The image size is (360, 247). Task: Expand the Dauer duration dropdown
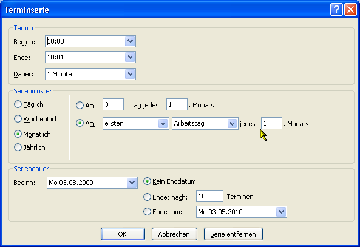[130, 74]
